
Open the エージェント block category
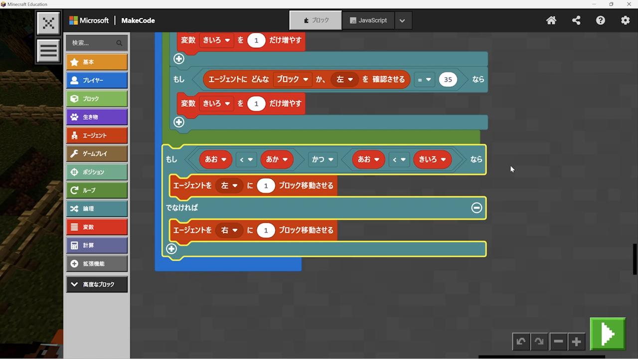pyautogui.click(x=97, y=135)
